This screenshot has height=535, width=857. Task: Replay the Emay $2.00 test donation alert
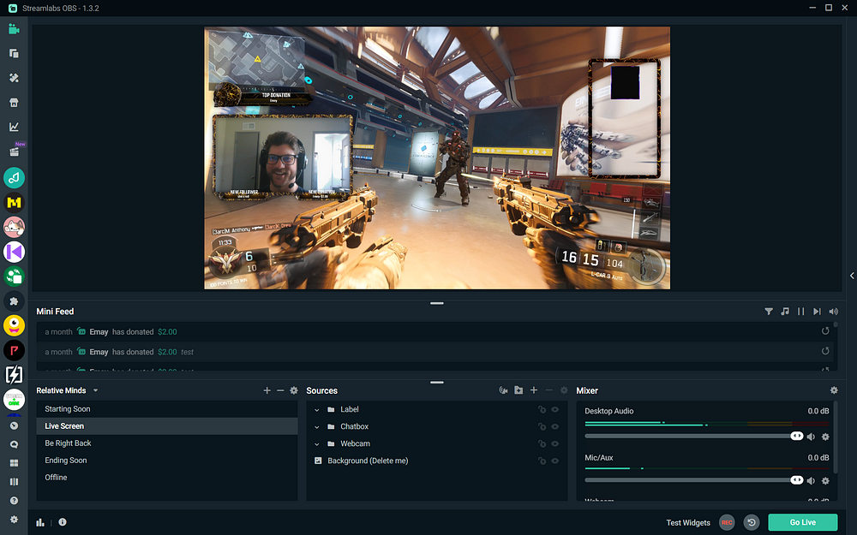pyautogui.click(x=825, y=351)
